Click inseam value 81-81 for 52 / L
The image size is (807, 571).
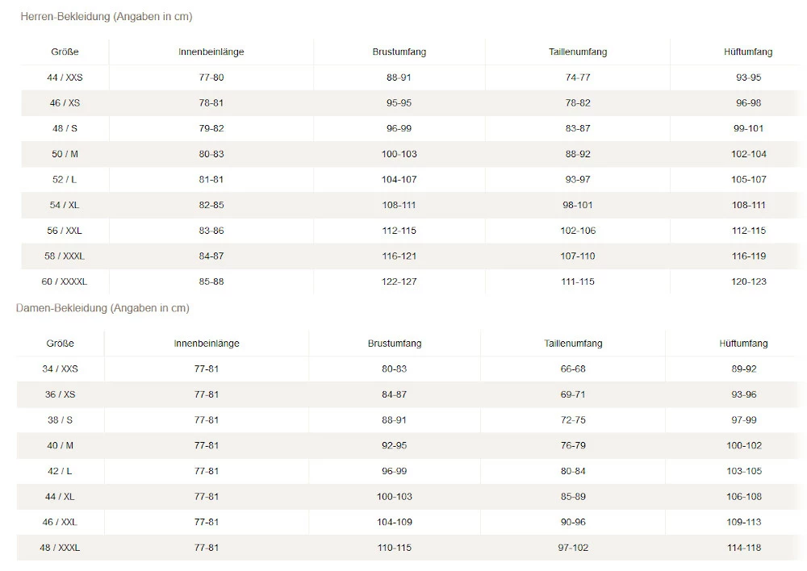coord(211,180)
